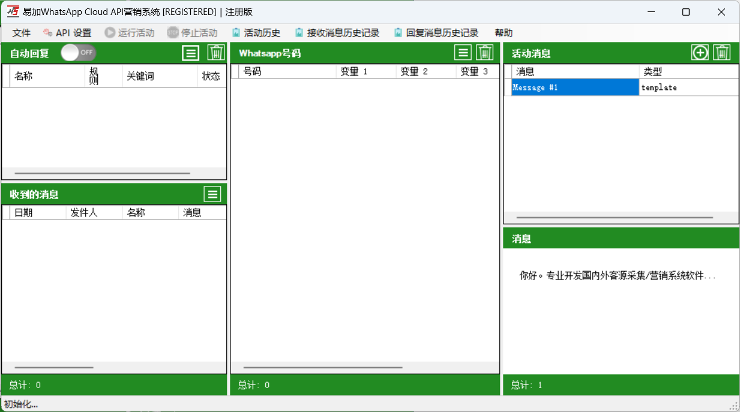Open the Whatsapp号码 panel list menu icon

coord(463,53)
